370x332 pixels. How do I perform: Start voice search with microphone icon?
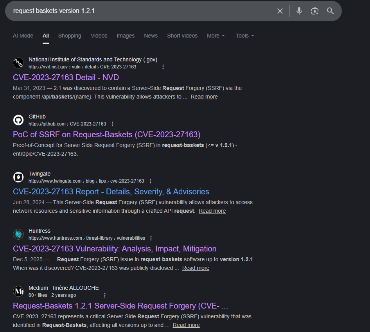299,11
